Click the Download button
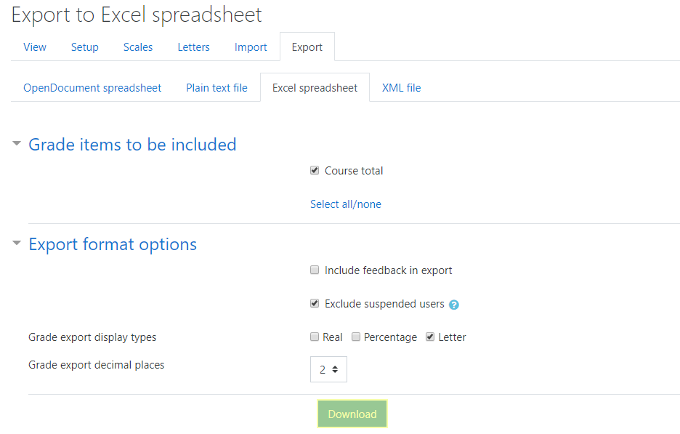 (x=352, y=414)
